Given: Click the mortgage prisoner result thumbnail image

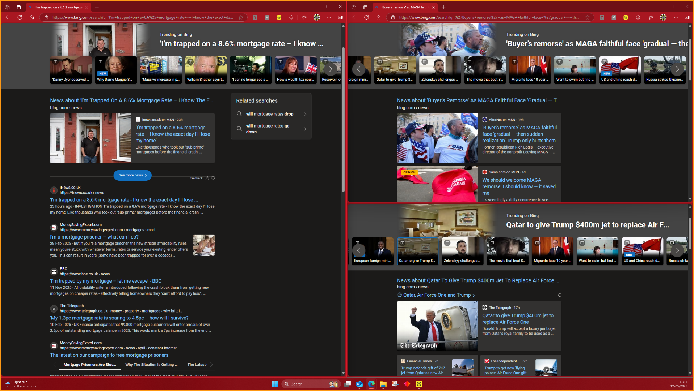Looking at the screenshot, I should click(204, 245).
